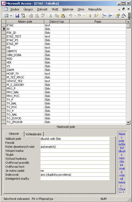Click the Save diskette icon

[17, 16]
